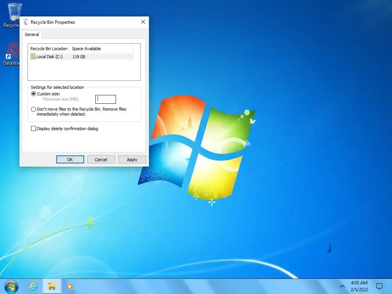Launch Internet Explorer from the taskbar
The width and height of the screenshot is (392, 294).
[33, 286]
